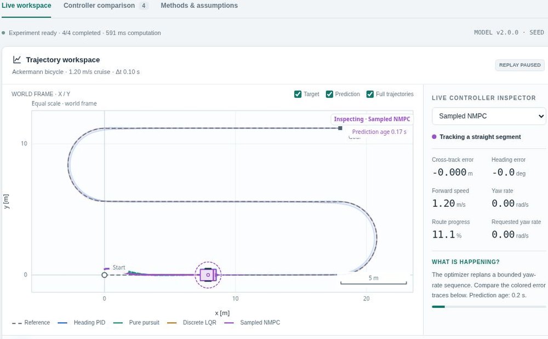Click the goal square marker ending the reference path
The height and width of the screenshot is (339, 548).
pos(340,128)
